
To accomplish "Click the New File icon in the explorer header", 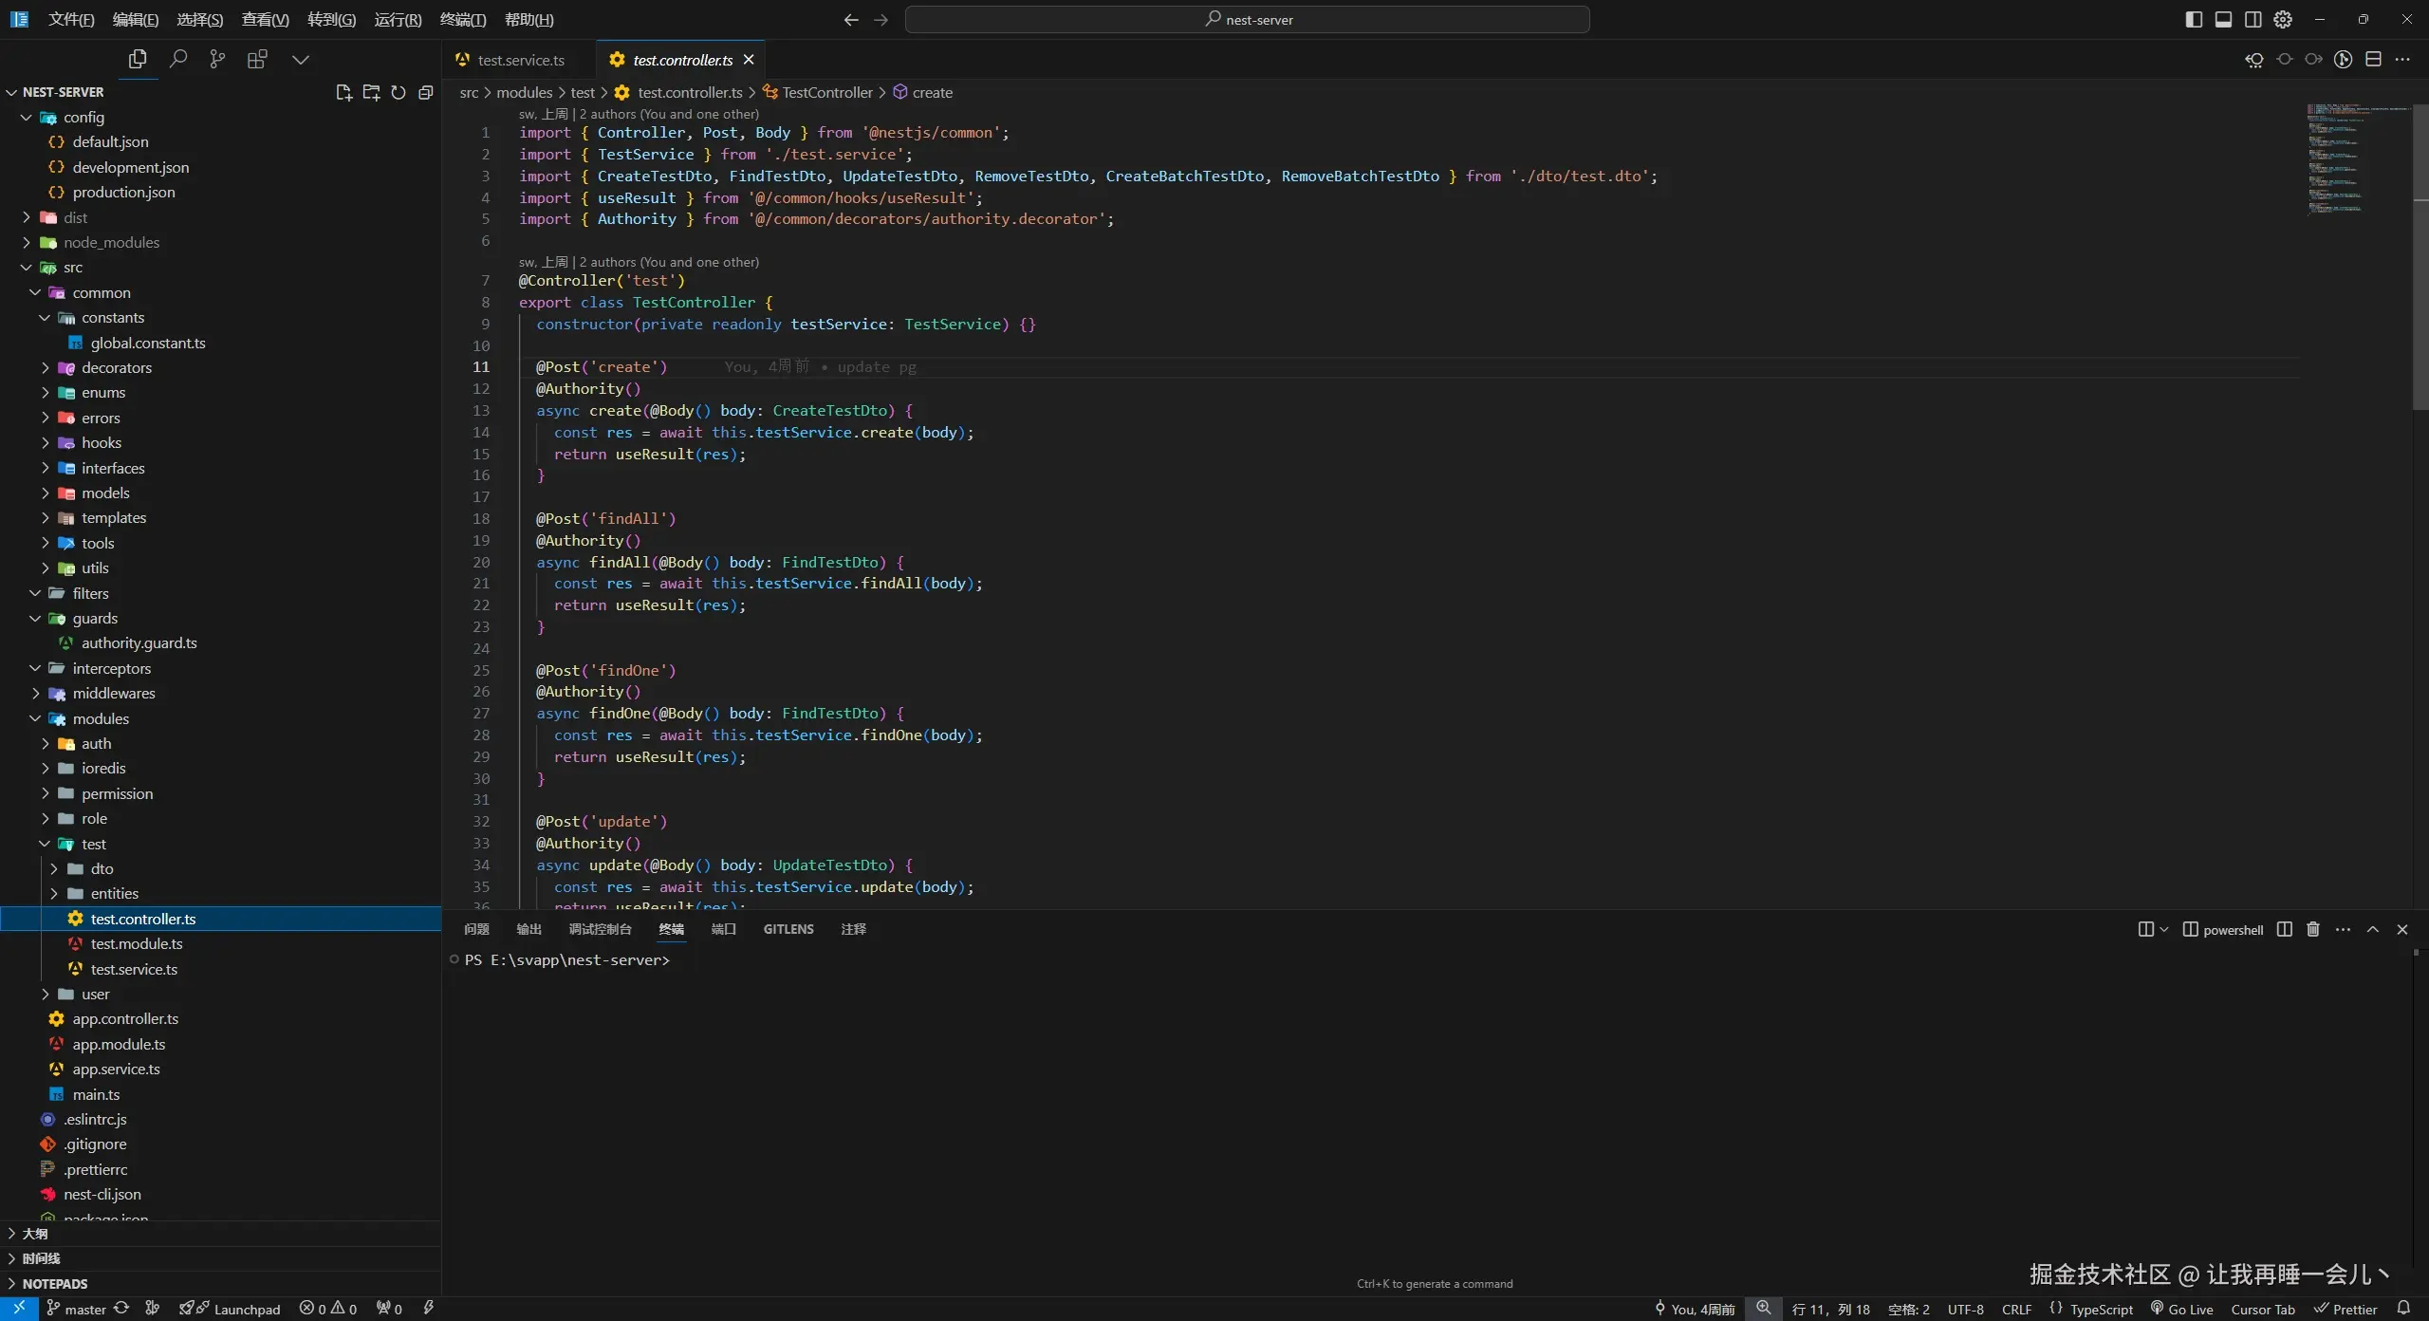I will click(x=343, y=92).
